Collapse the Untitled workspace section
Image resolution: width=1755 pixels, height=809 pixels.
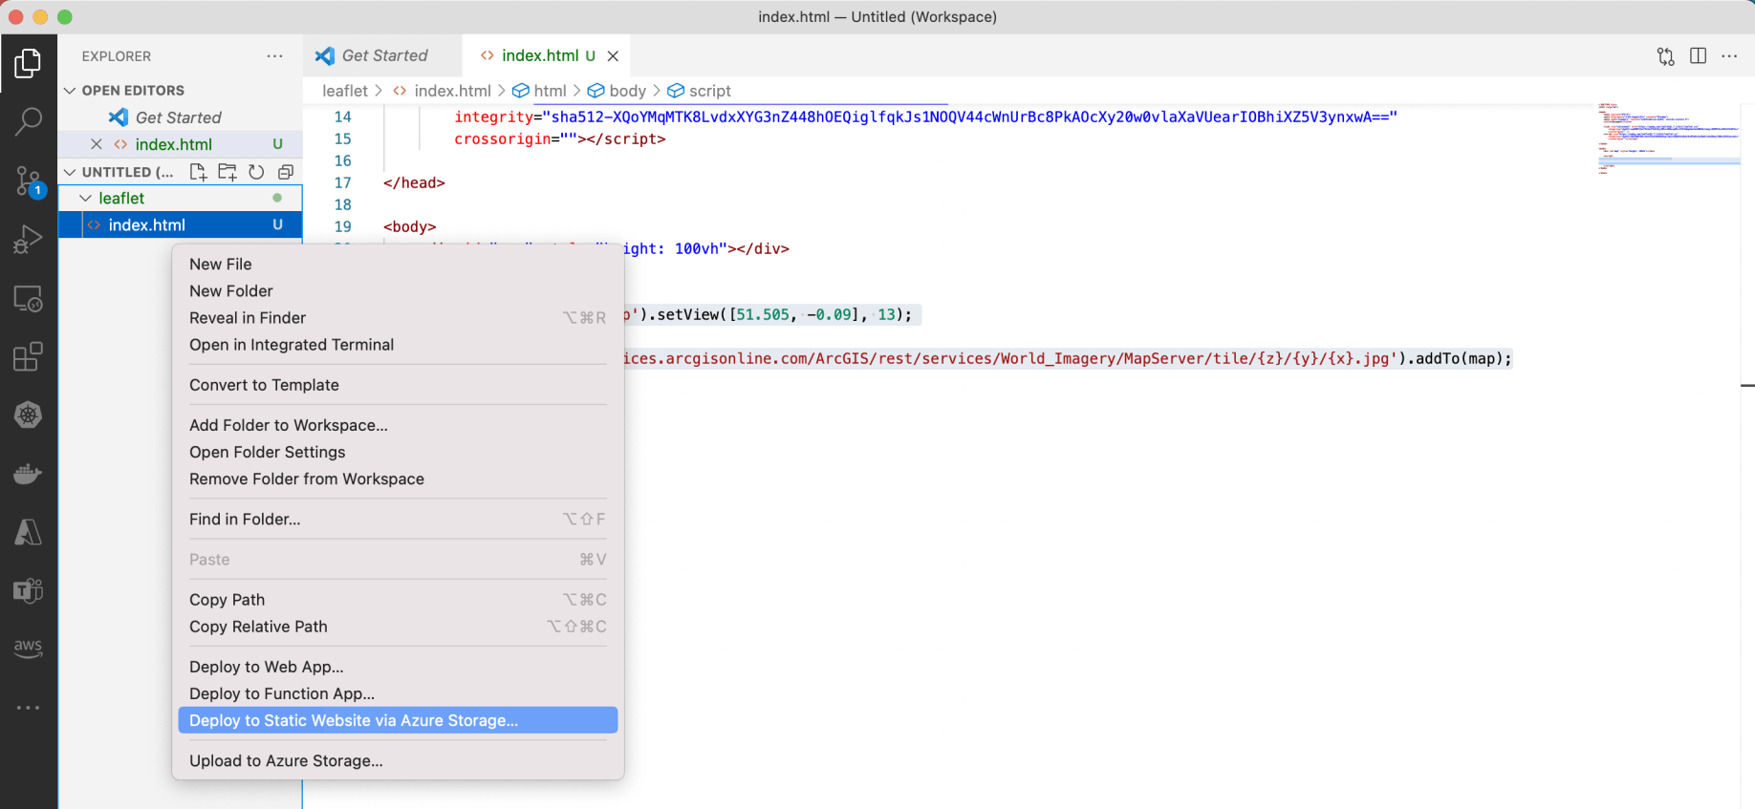click(70, 172)
